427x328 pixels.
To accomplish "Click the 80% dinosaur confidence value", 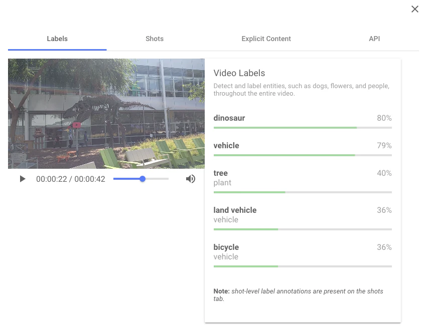I will click(x=384, y=118).
